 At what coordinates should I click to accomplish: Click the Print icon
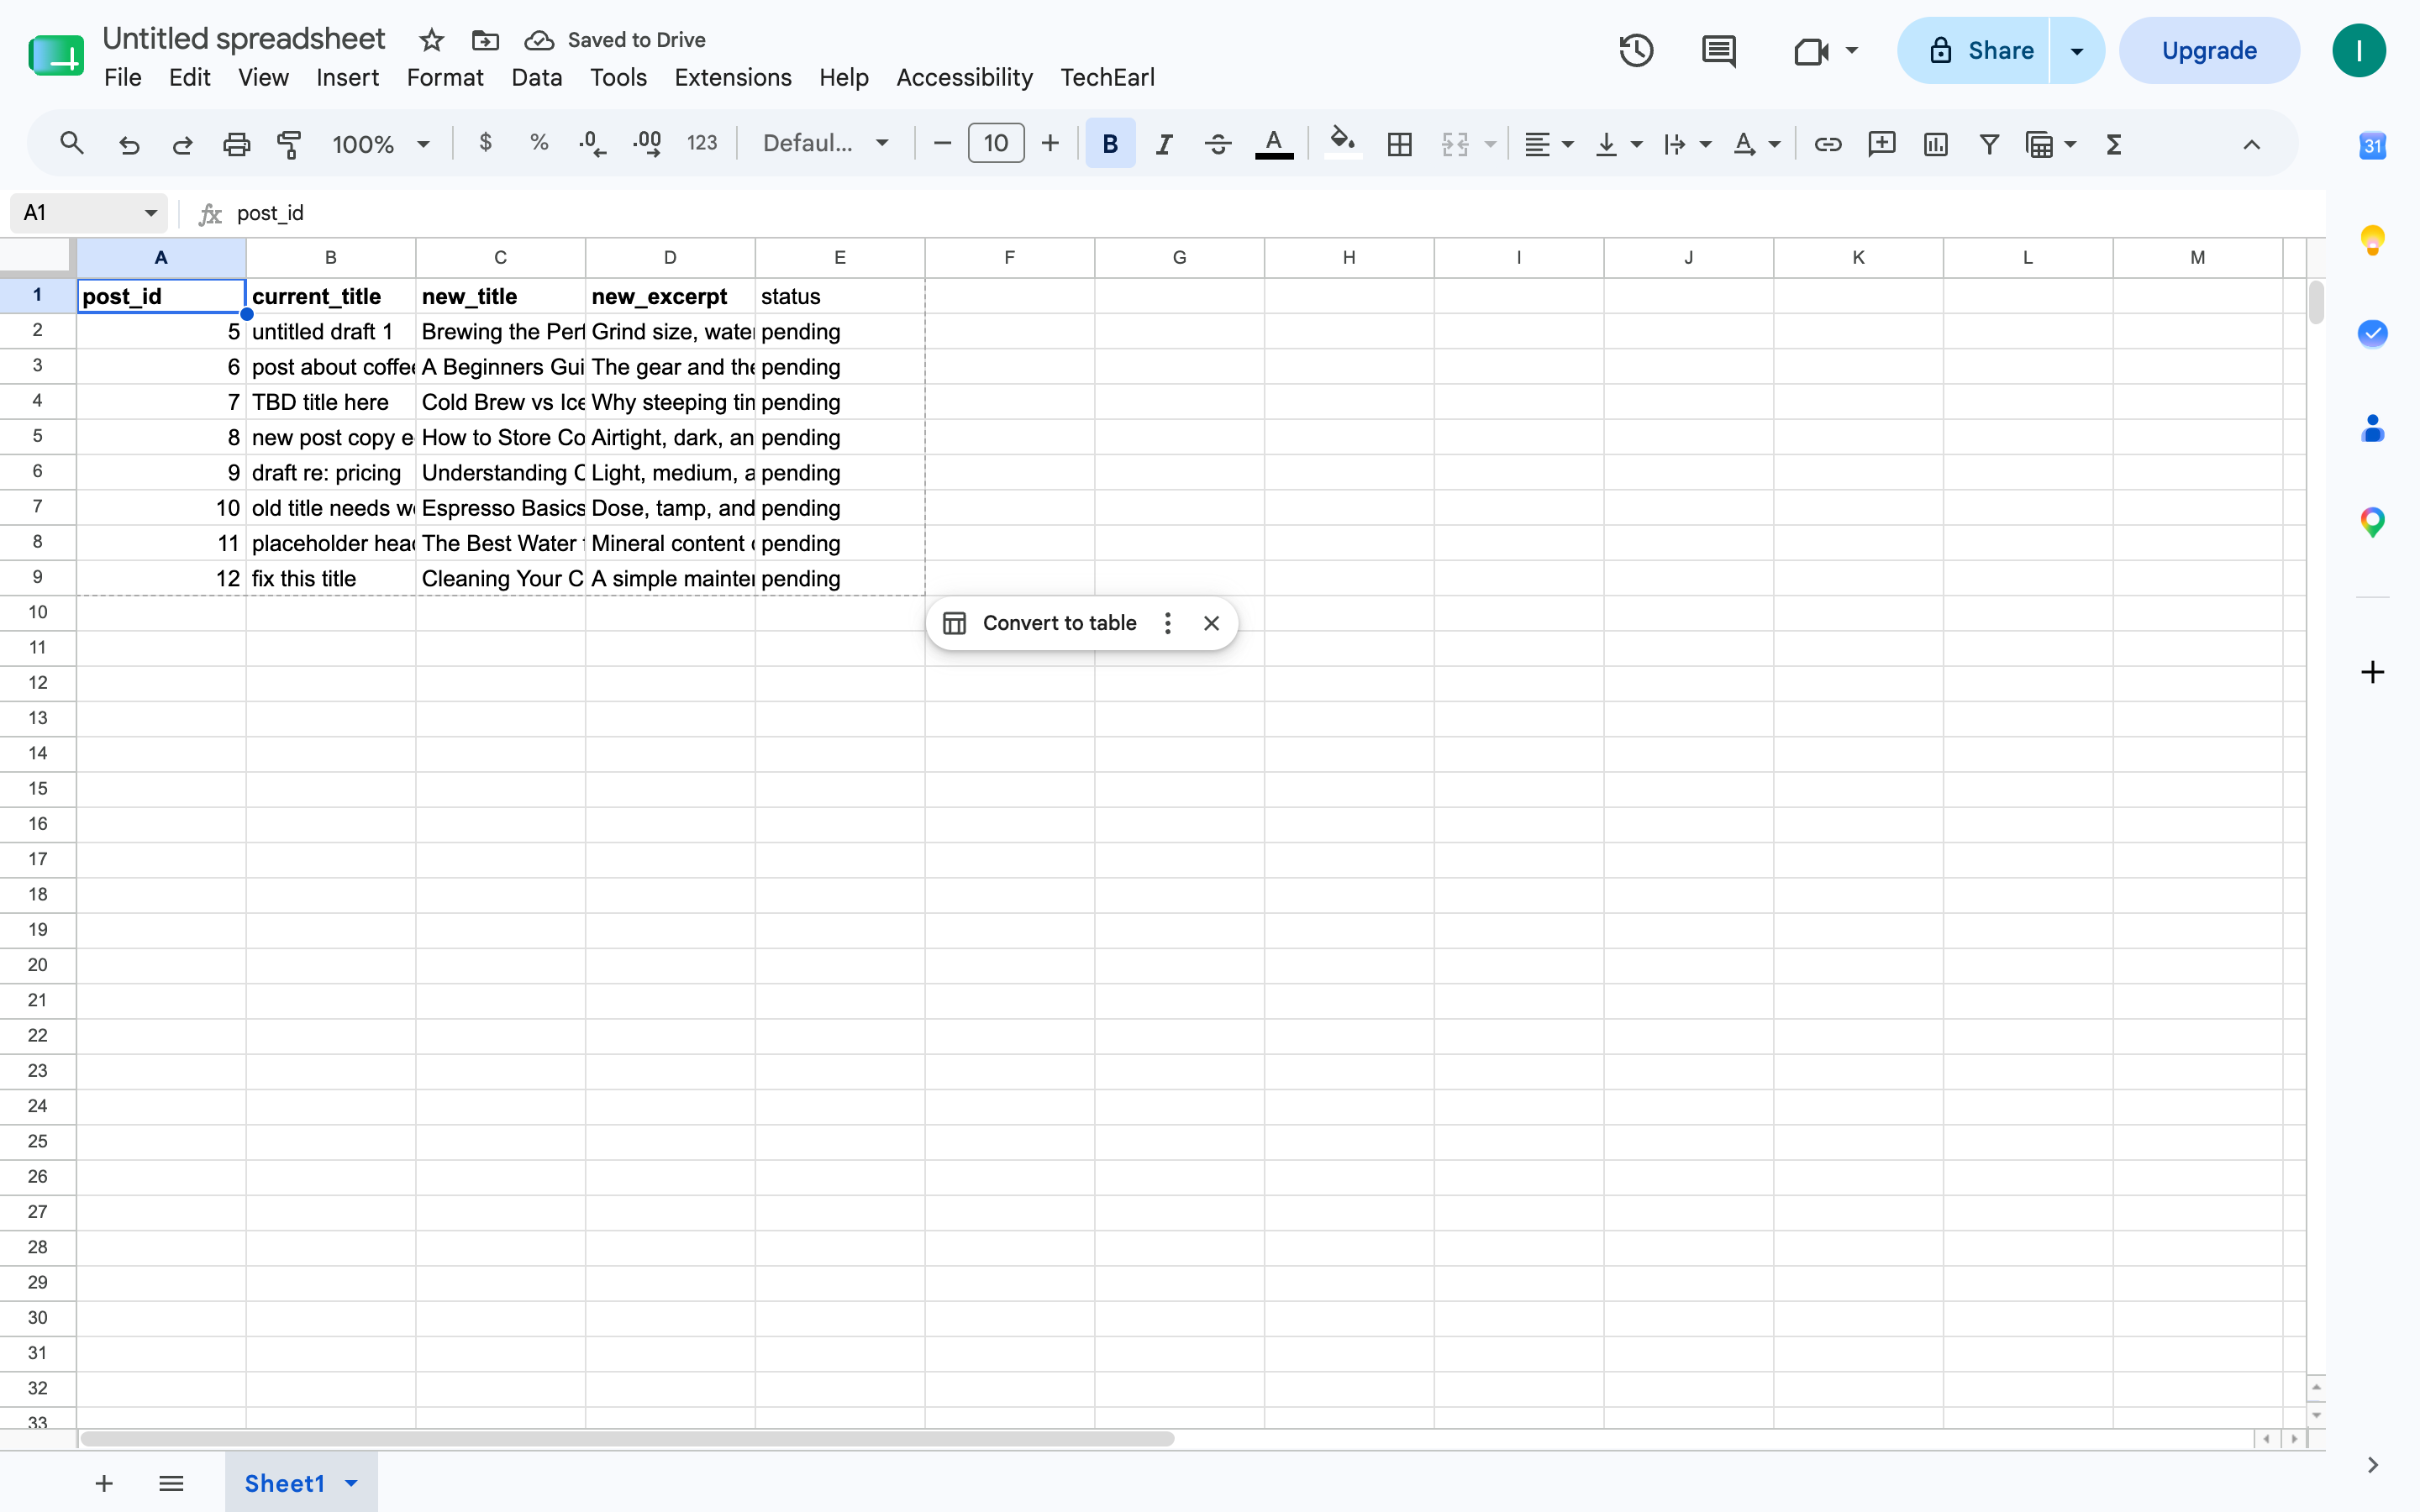[236, 144]
